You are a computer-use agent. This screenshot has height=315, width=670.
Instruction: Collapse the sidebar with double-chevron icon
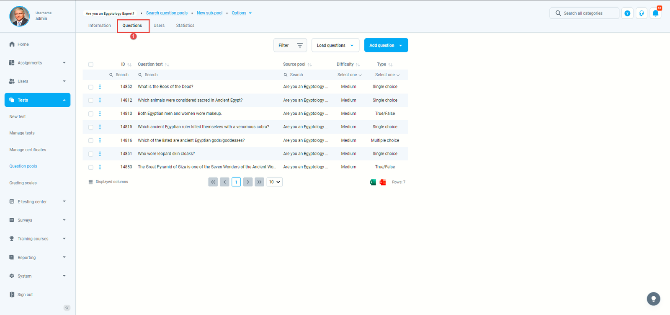67,308
